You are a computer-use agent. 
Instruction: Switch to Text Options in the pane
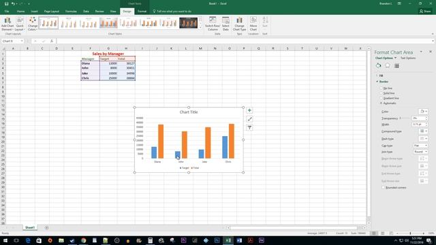(x=408, y=58)
